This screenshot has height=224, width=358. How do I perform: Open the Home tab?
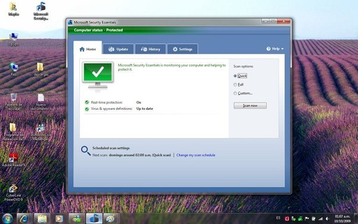88,49
